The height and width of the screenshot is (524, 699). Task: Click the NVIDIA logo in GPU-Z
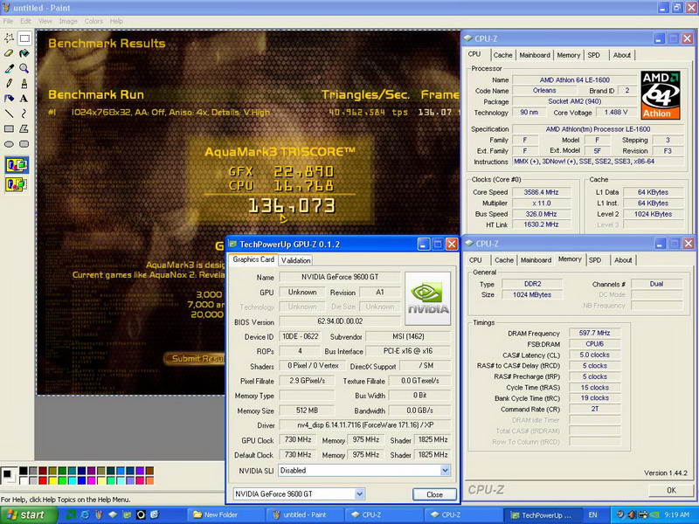click(x=427, y=299)
